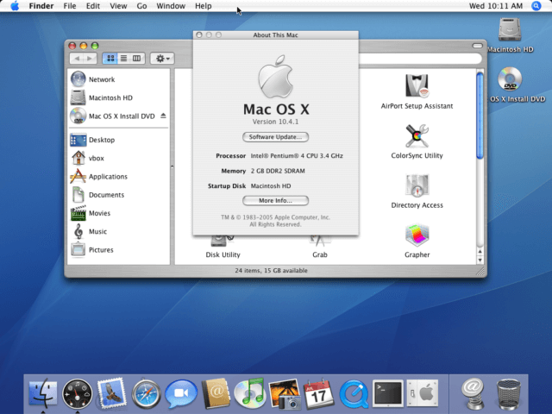Switch Finder to list view
Image resolution: width=552 pixels, height=414 pixels.
point(123,59)
